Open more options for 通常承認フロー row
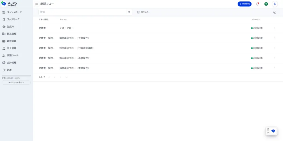This screenshot has height=141, width=283. click(275, 68)
